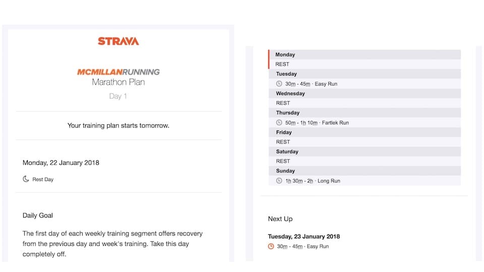484x272 pixels.
Task: Click the 'Rest Day' label
Action: click(x=43, y=179)
